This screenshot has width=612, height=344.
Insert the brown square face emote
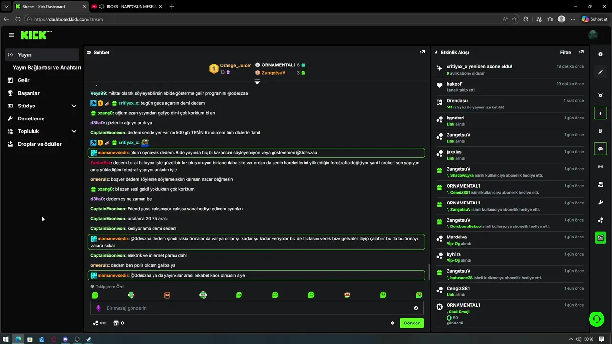167,295
